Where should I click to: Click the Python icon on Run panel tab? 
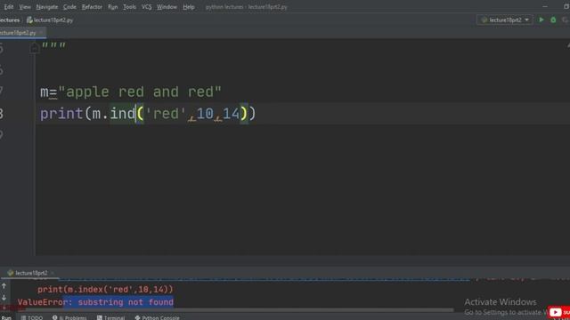pos(11,273)
